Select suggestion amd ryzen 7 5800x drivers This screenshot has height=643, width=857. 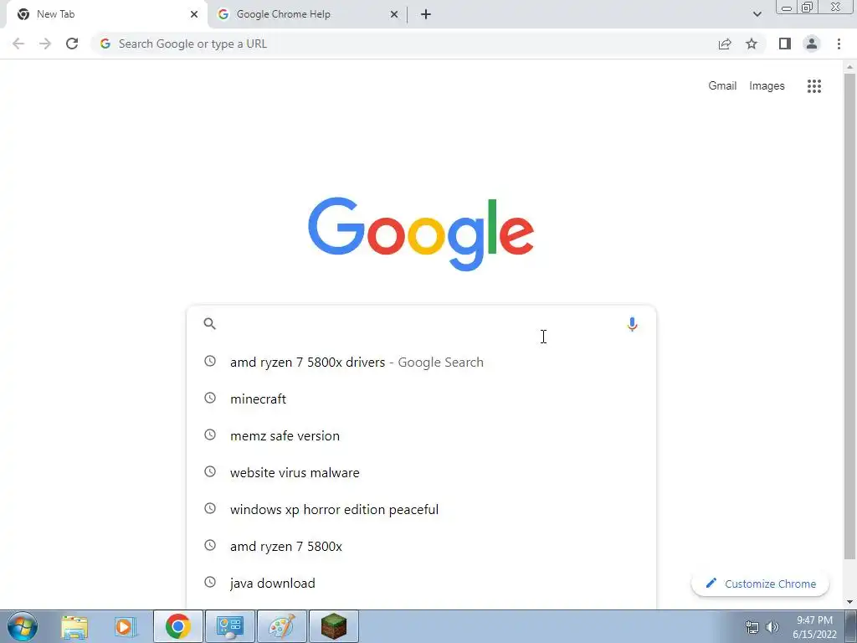421,362
